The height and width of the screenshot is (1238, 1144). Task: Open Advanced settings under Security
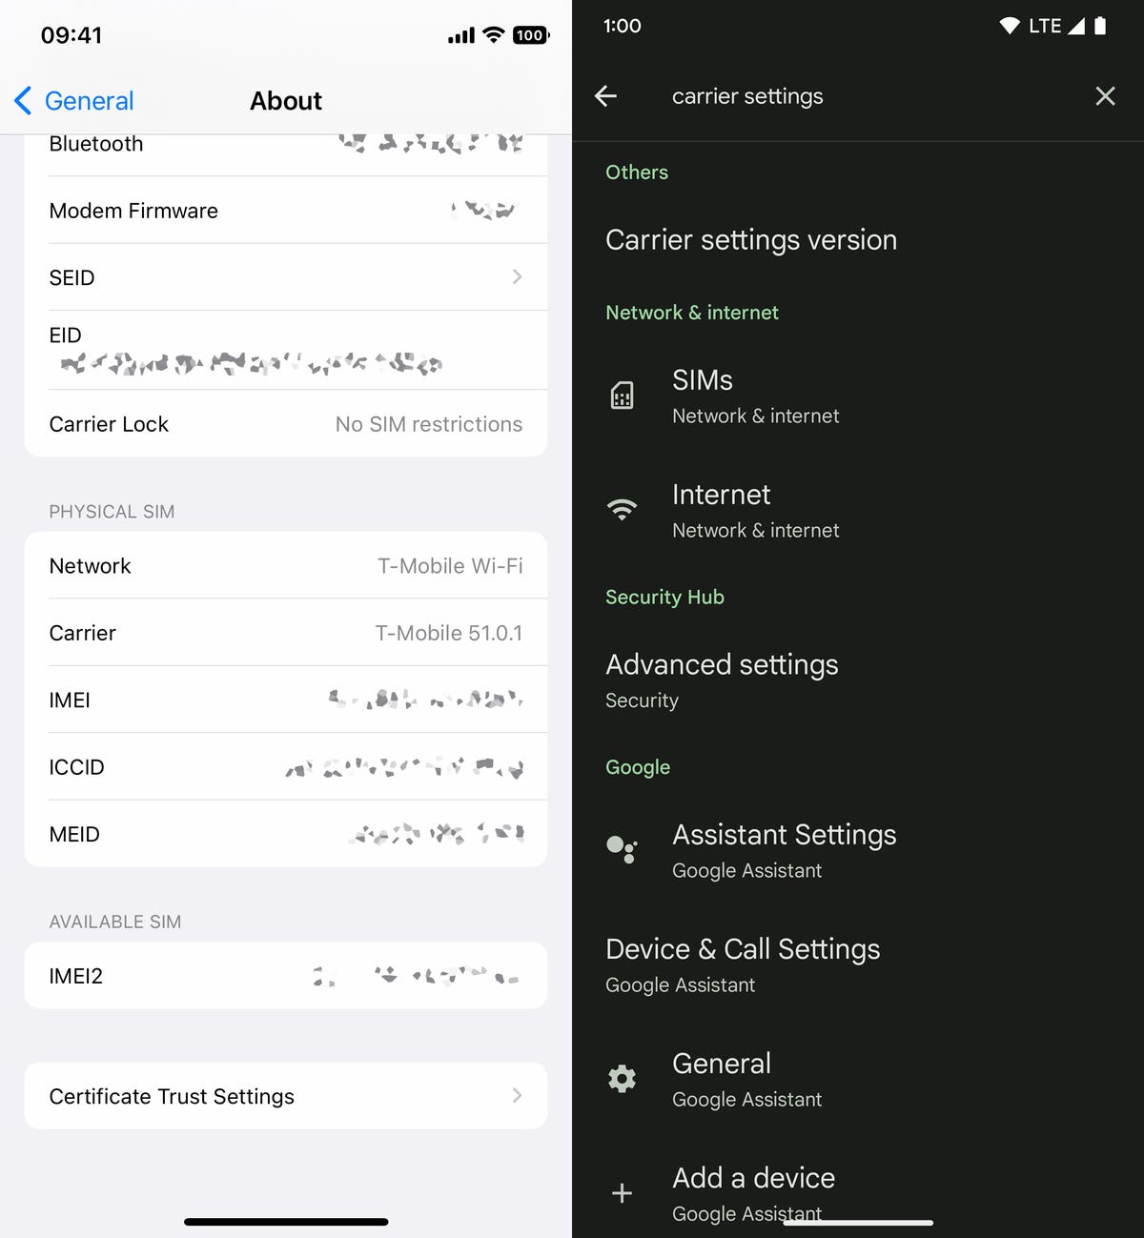pos(722,664)
